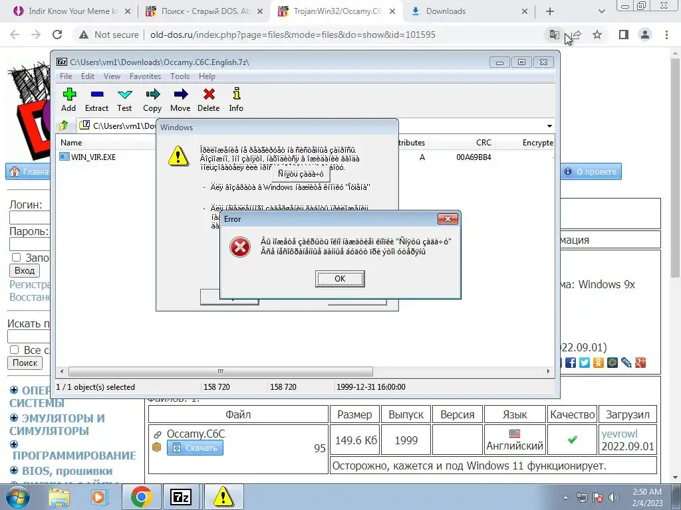Open the Windows Start orb
This screenshot has width=681, height=510.
[x=18, y=497]
